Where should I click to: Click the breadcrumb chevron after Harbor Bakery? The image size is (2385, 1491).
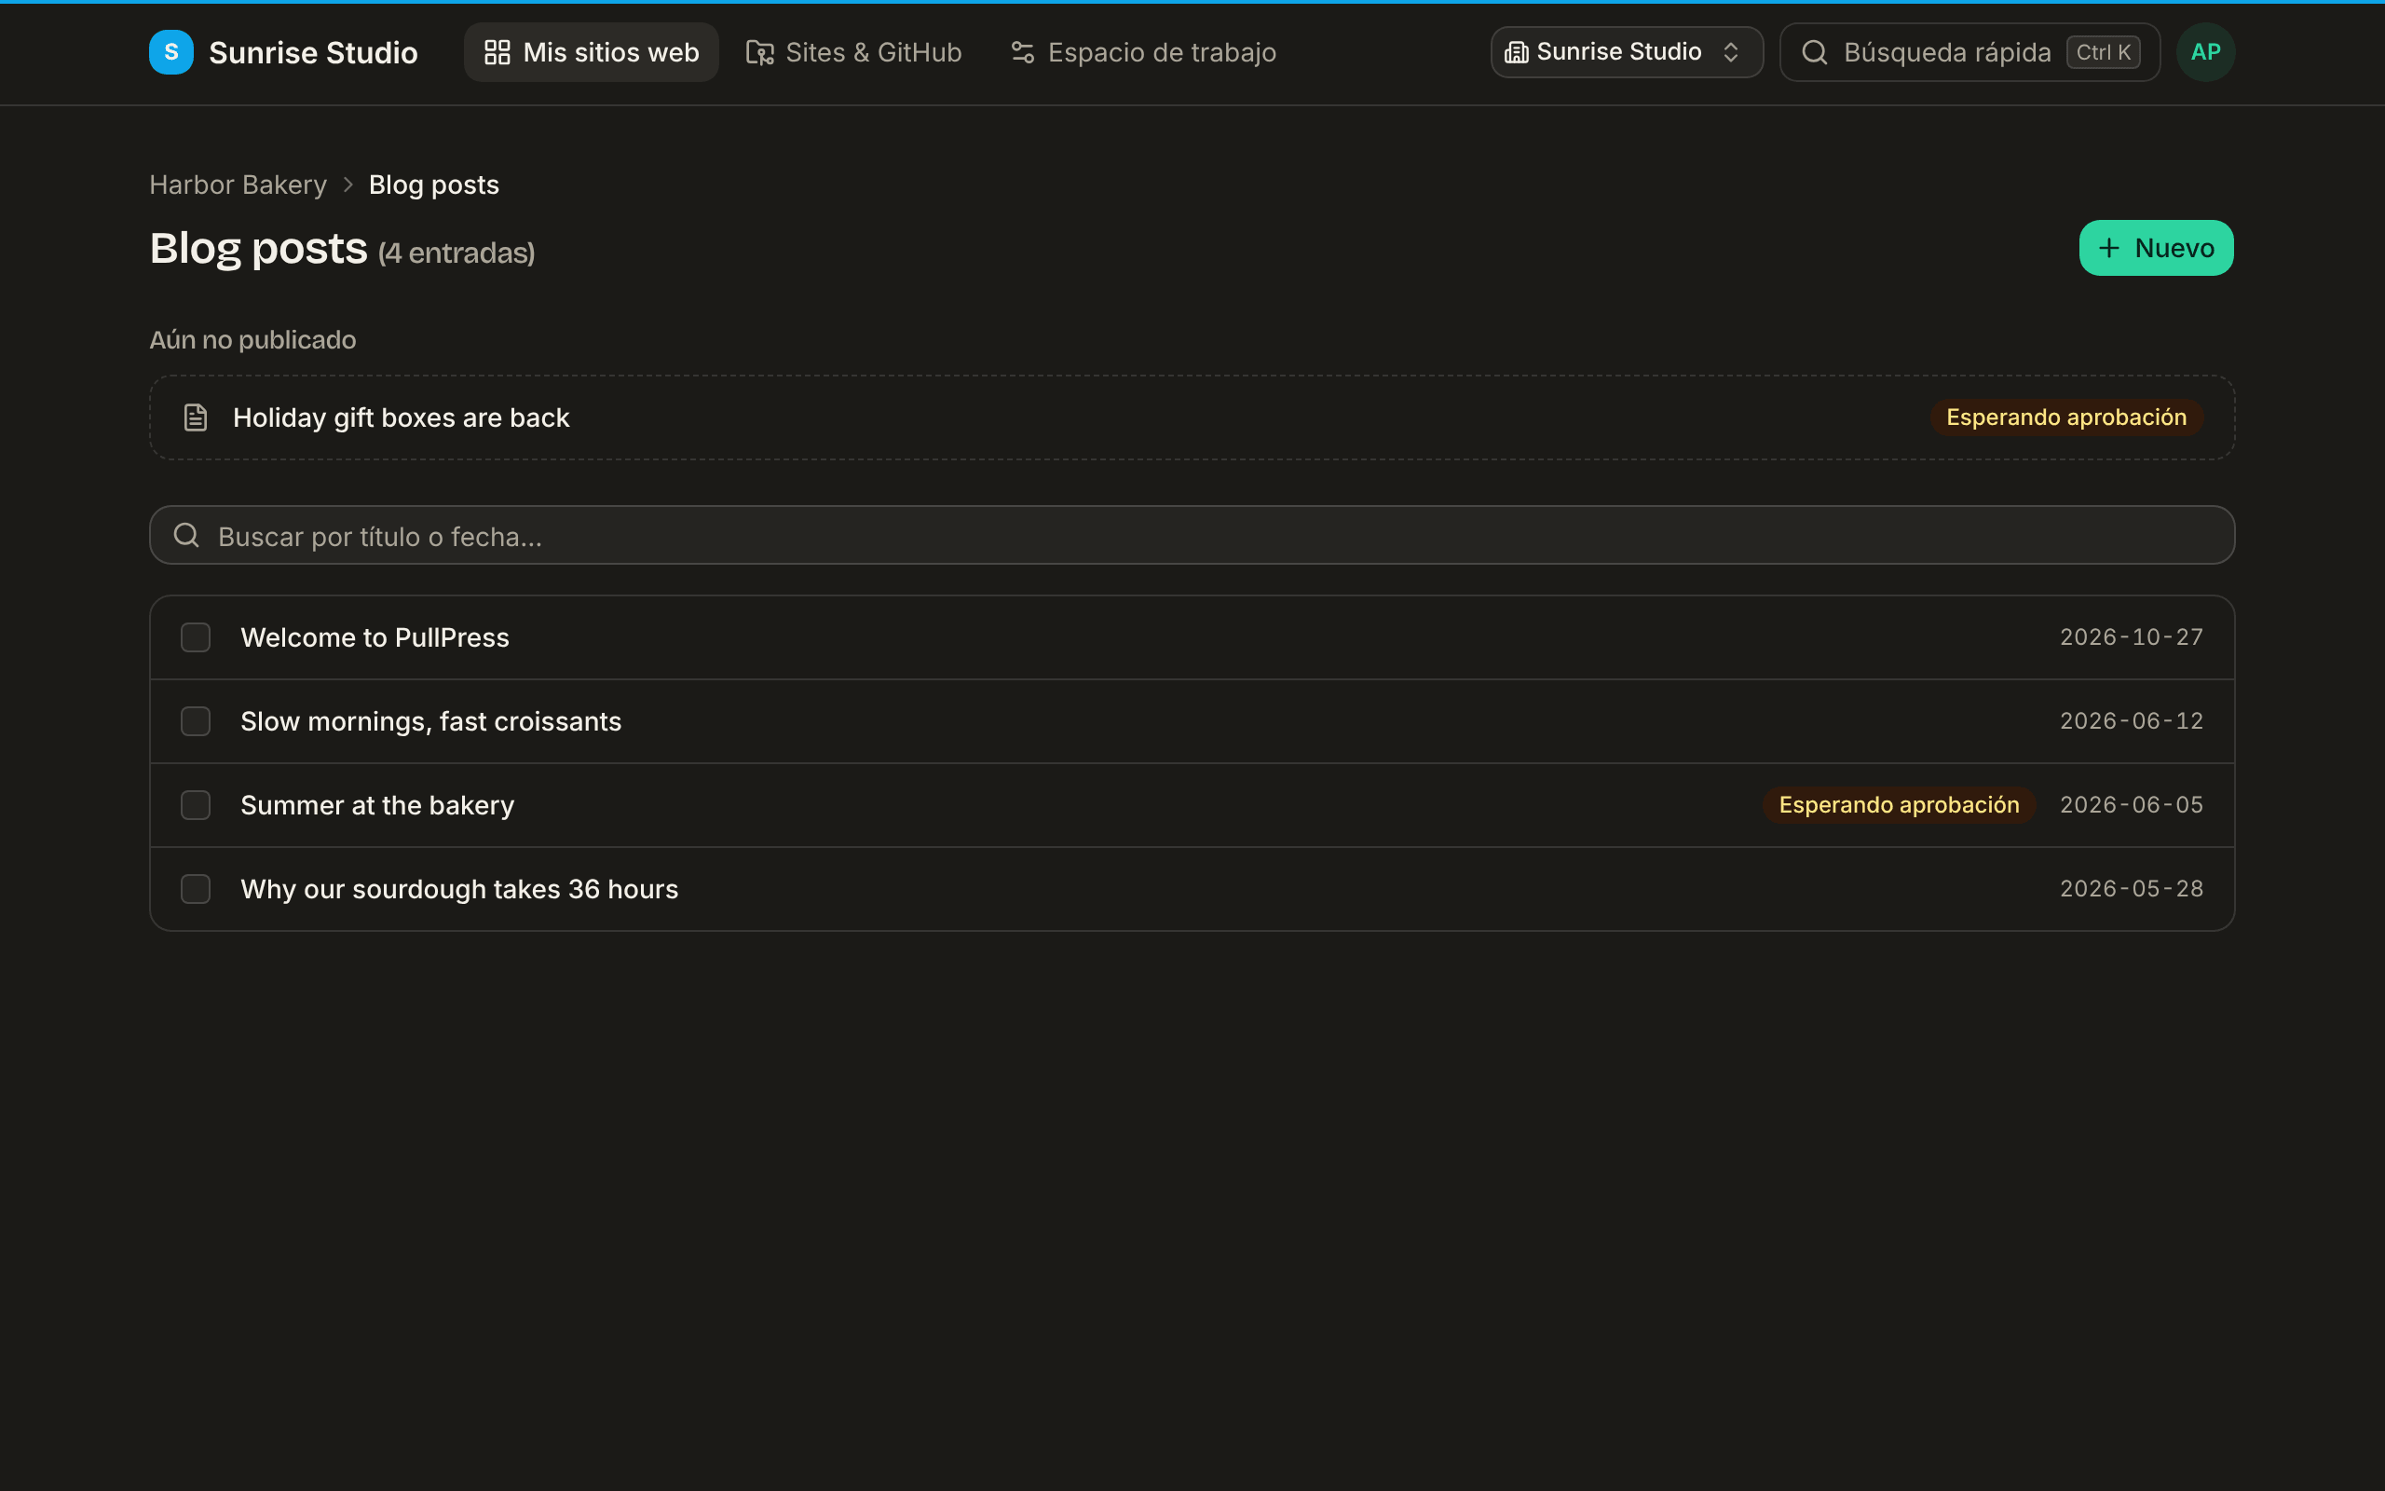tap(348, 185)
